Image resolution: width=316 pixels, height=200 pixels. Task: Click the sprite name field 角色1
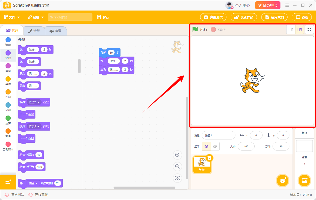(218, 135)
